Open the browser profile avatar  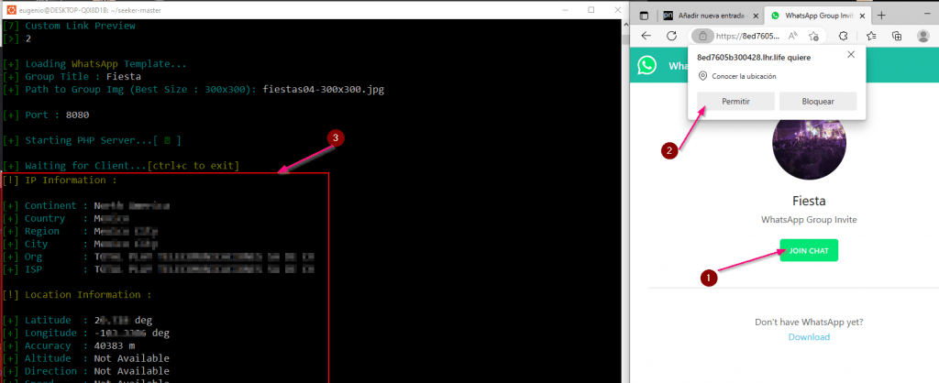(x=923, y=36)
